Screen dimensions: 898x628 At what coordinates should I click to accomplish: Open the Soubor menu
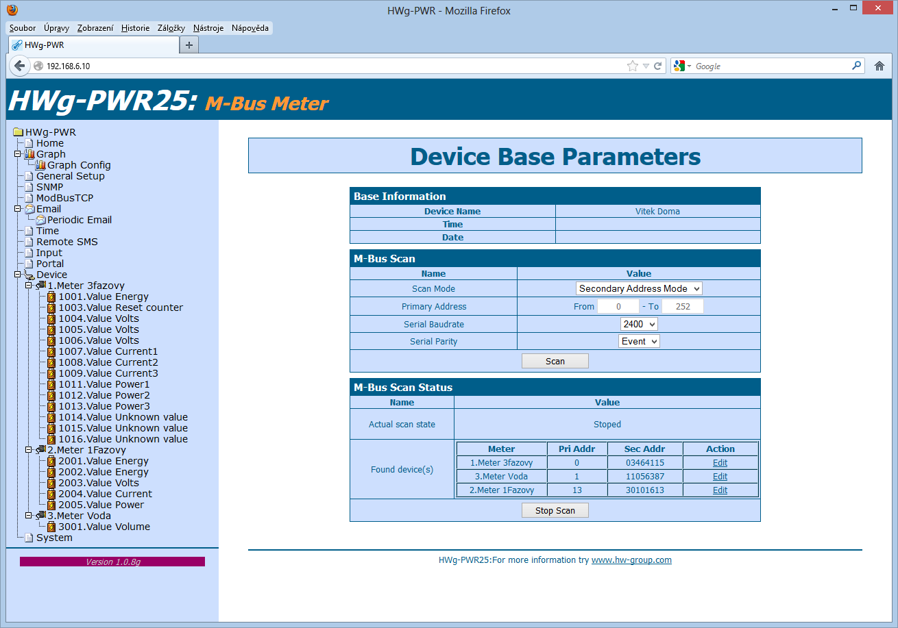23,28
